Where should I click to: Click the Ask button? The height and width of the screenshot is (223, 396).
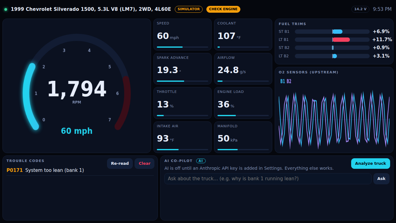381,179
